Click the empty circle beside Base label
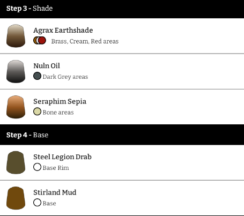Viewport: 244px width, 216px height. 37,203
